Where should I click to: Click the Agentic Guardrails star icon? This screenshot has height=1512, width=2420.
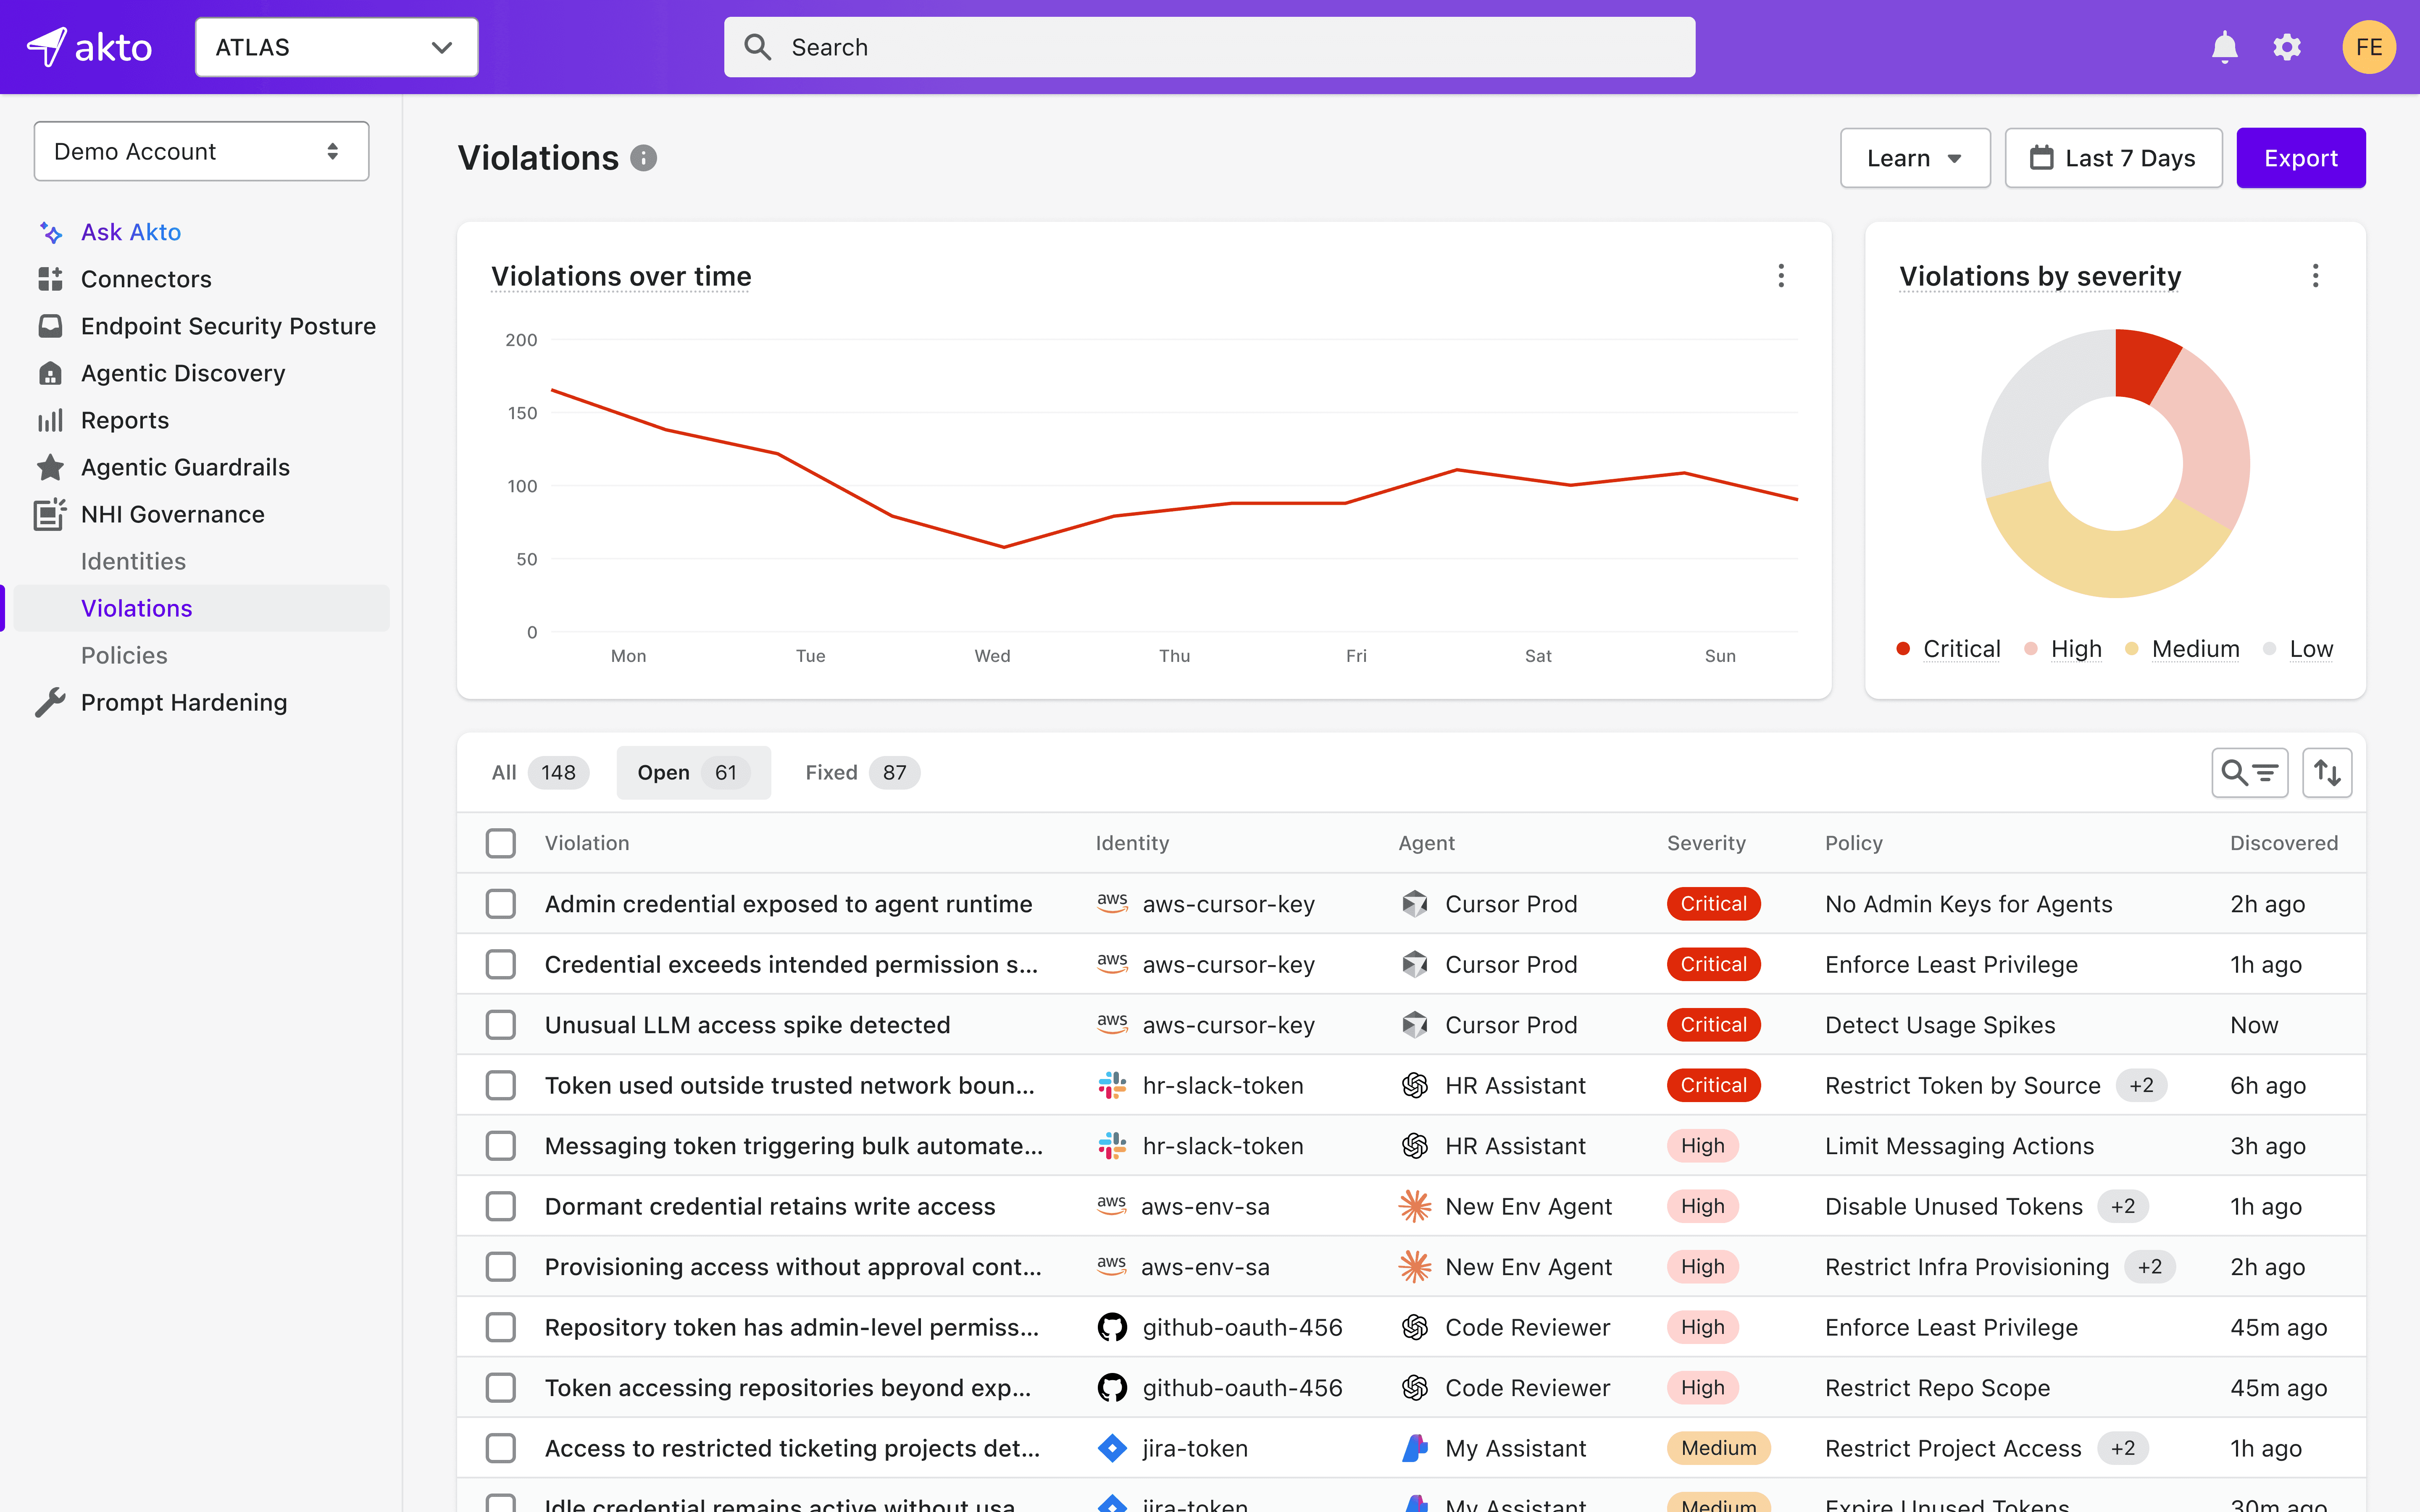tap(50, 467)
